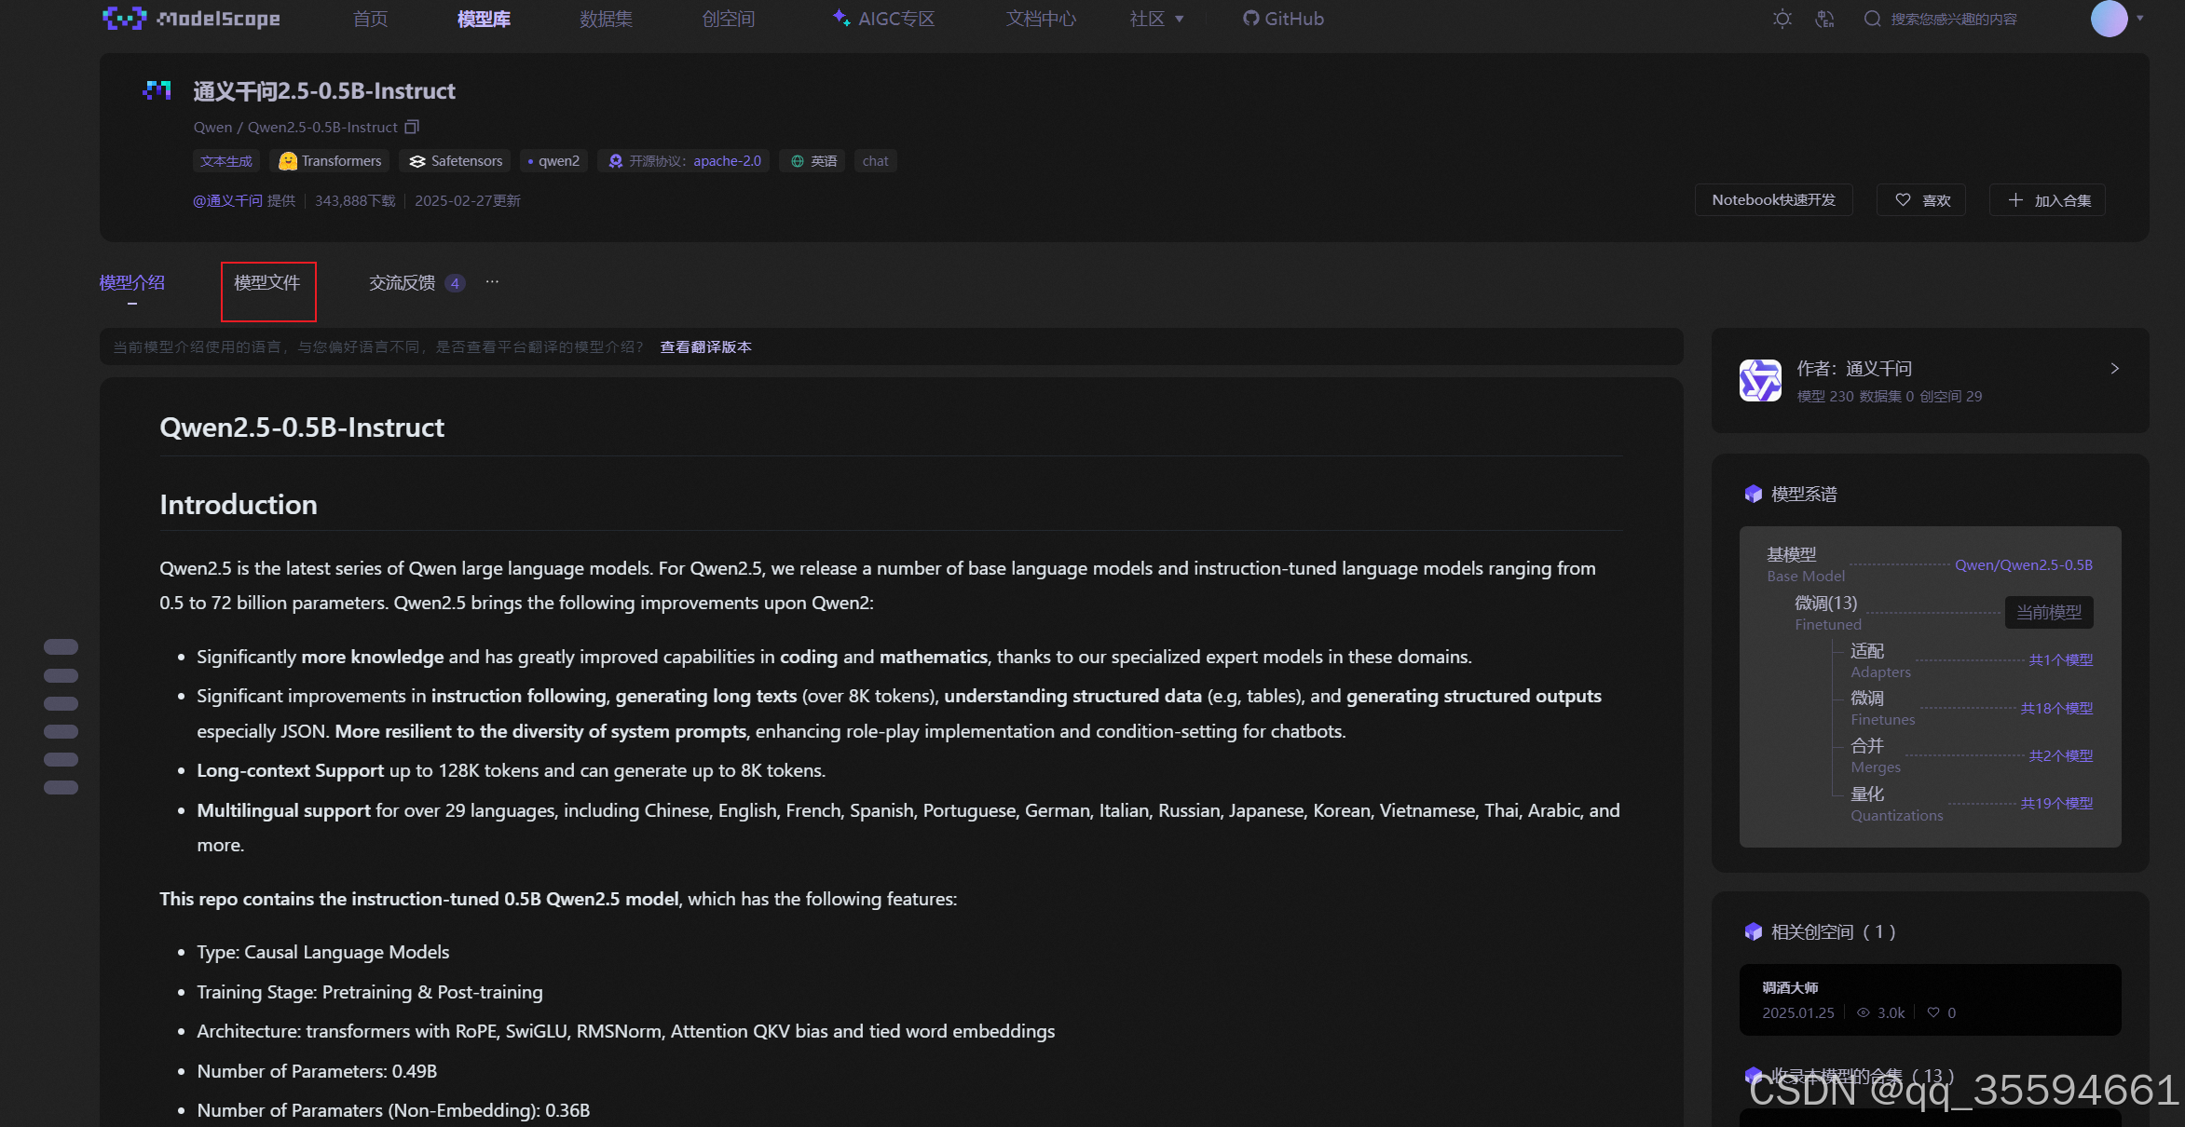Open Notebook快速开发 button

(x=1773, y=200)
